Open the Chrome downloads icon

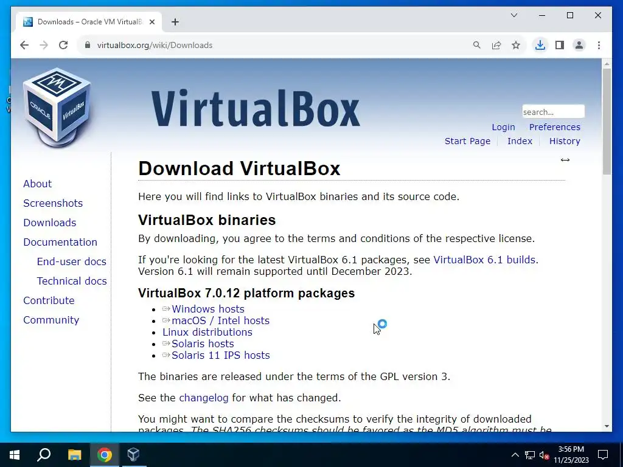click(x=540, y=45)
